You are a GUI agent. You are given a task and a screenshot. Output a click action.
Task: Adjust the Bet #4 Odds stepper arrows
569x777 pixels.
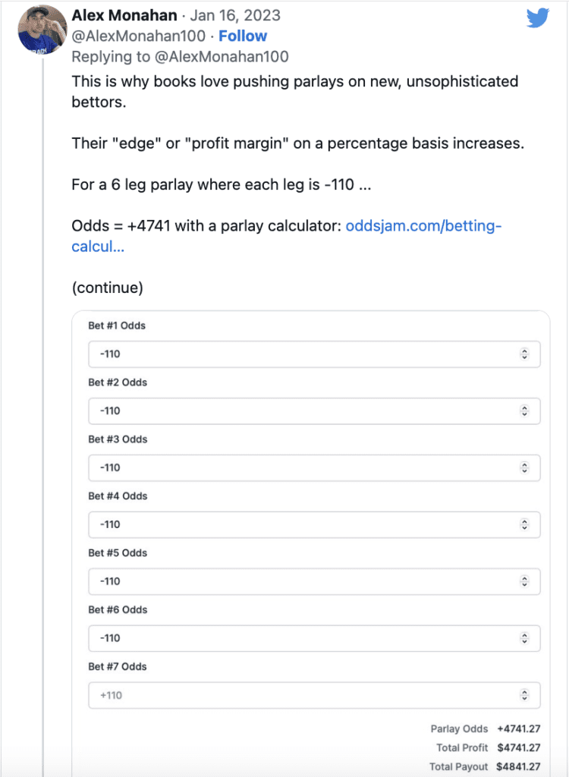(x=524, y=524)
